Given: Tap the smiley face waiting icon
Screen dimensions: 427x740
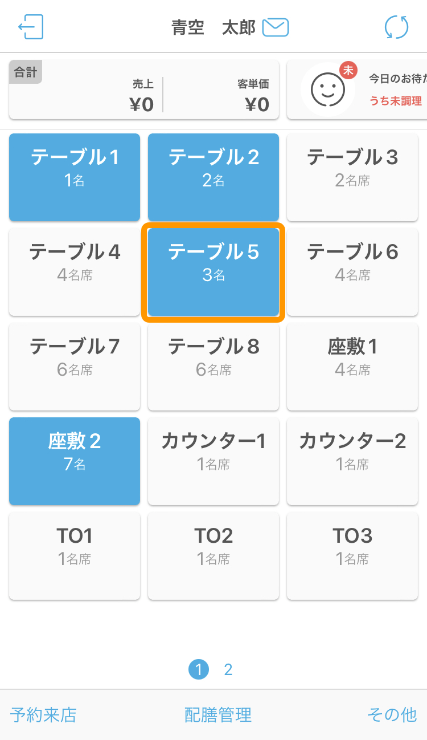Looking at the screenshot, I should [x=328, y=90].
